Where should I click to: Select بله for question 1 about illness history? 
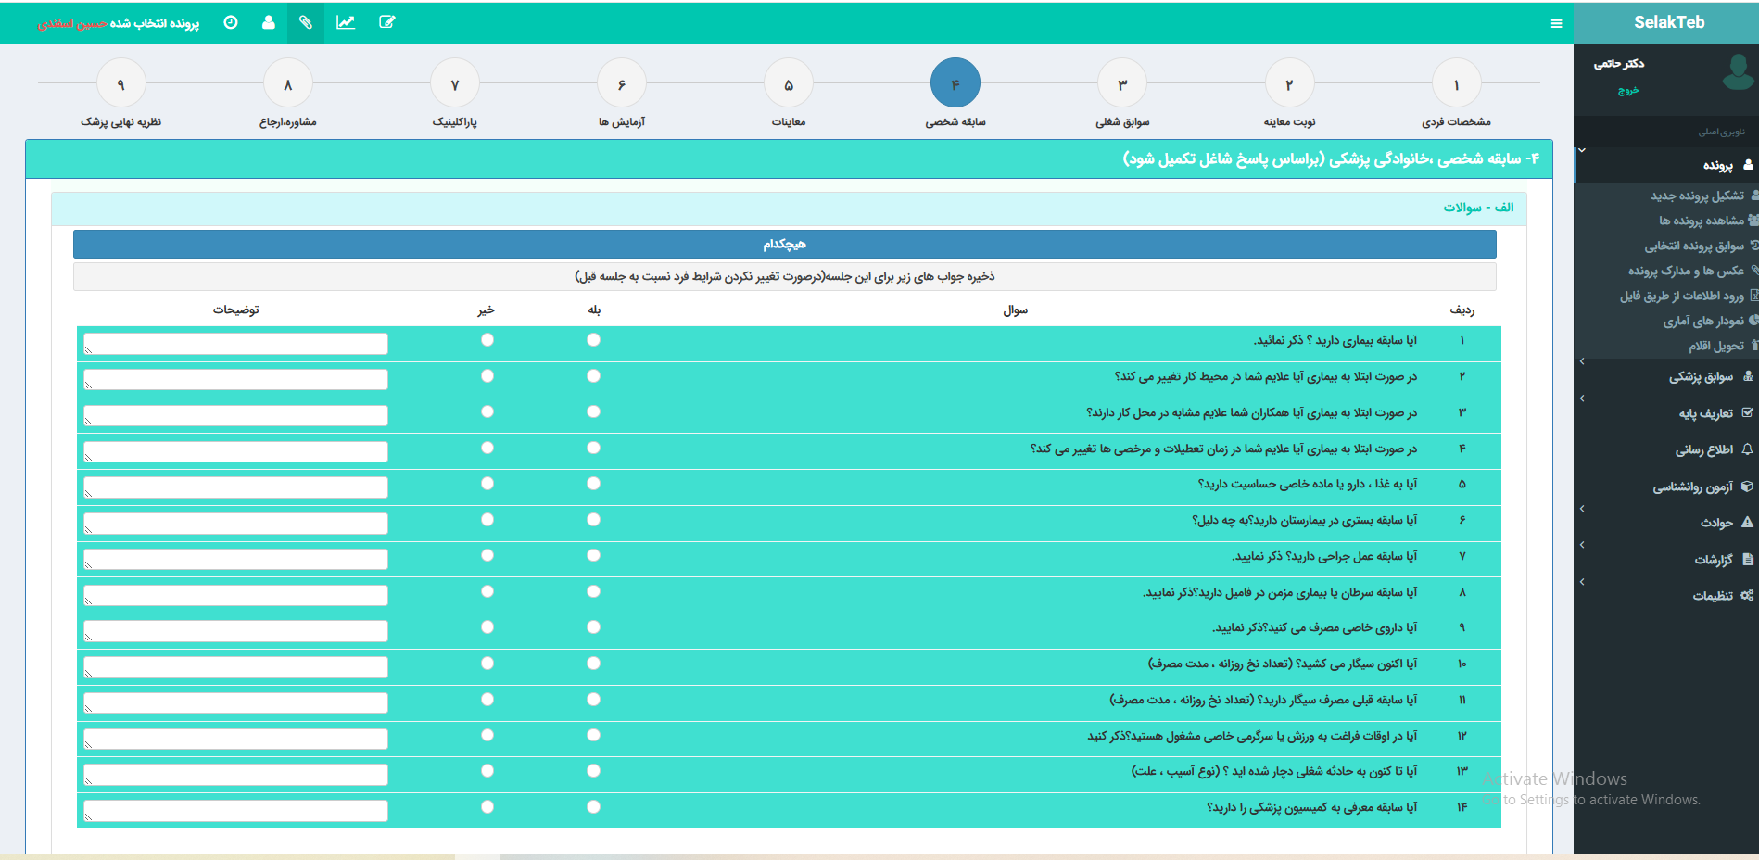(594, 340)
